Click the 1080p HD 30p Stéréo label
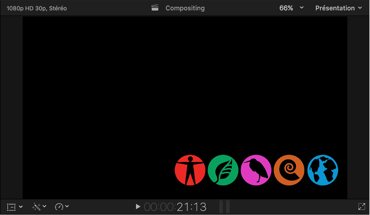Image resolution: width=370 pixels, height=215 pixels. [x=37, y=8]
